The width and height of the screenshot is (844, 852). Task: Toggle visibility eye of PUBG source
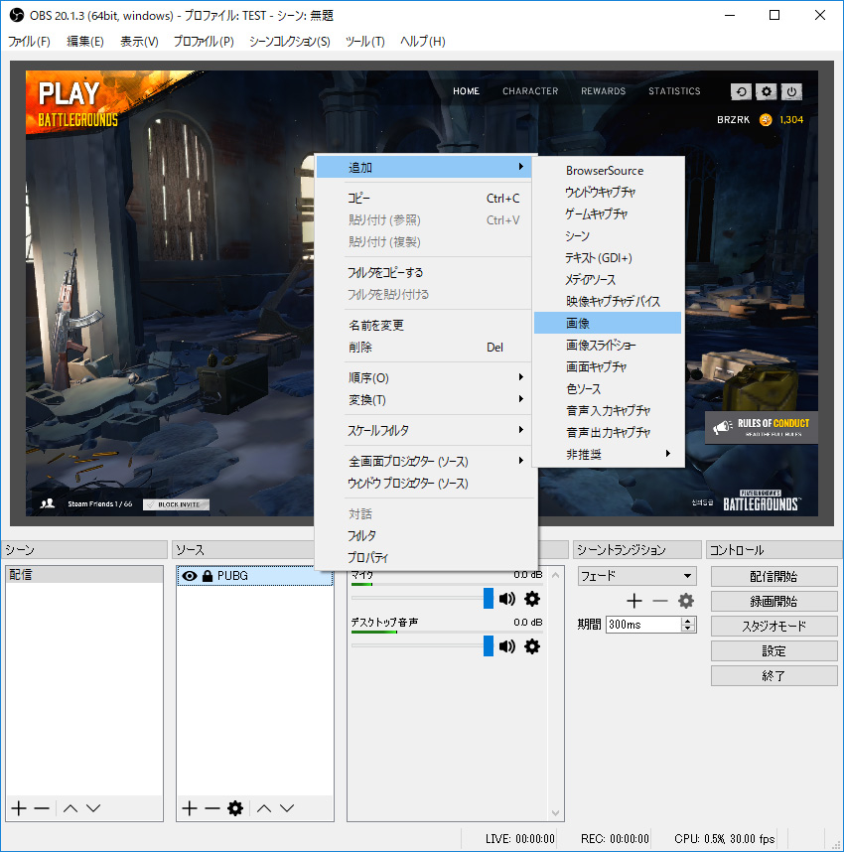(190, 576)
